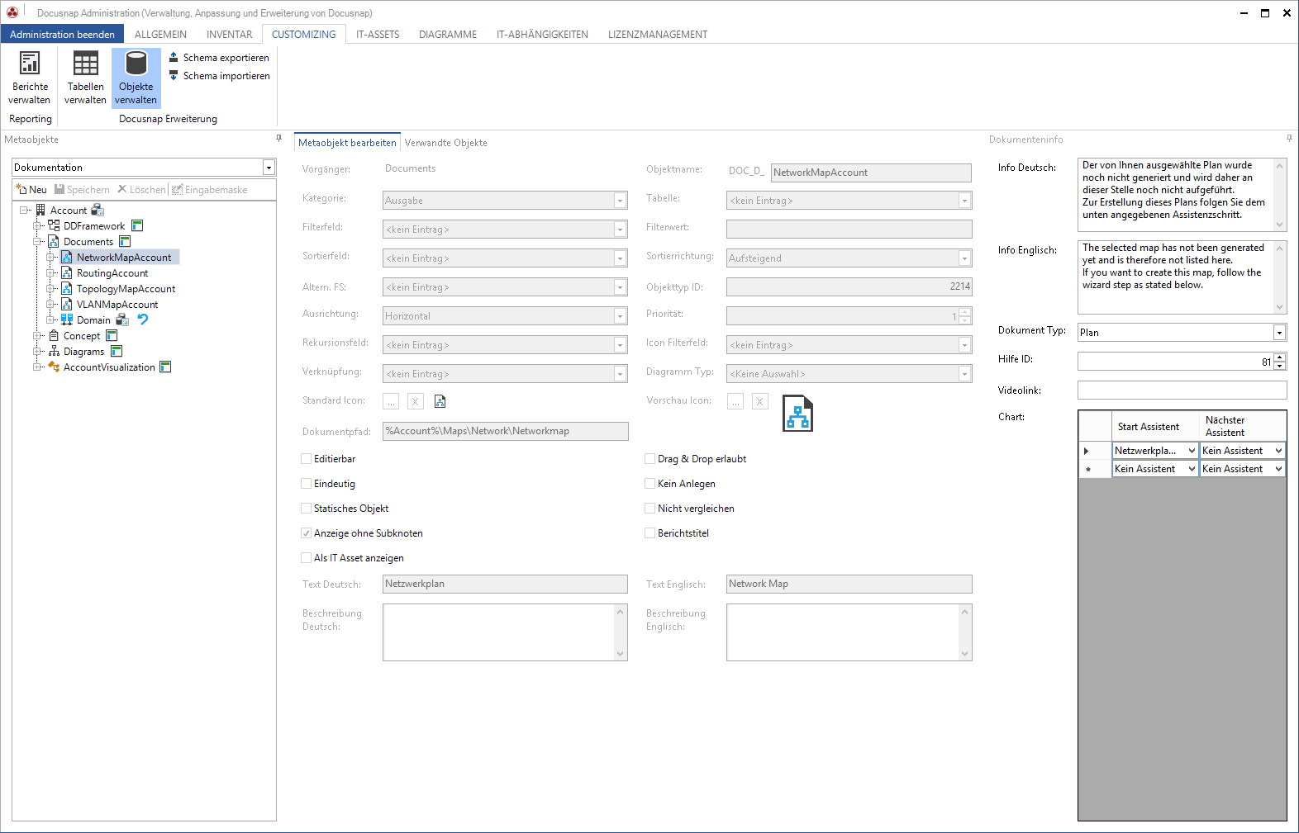
Task: Open Tabellen verwalten in ribbon
Action: coord(85,78)
